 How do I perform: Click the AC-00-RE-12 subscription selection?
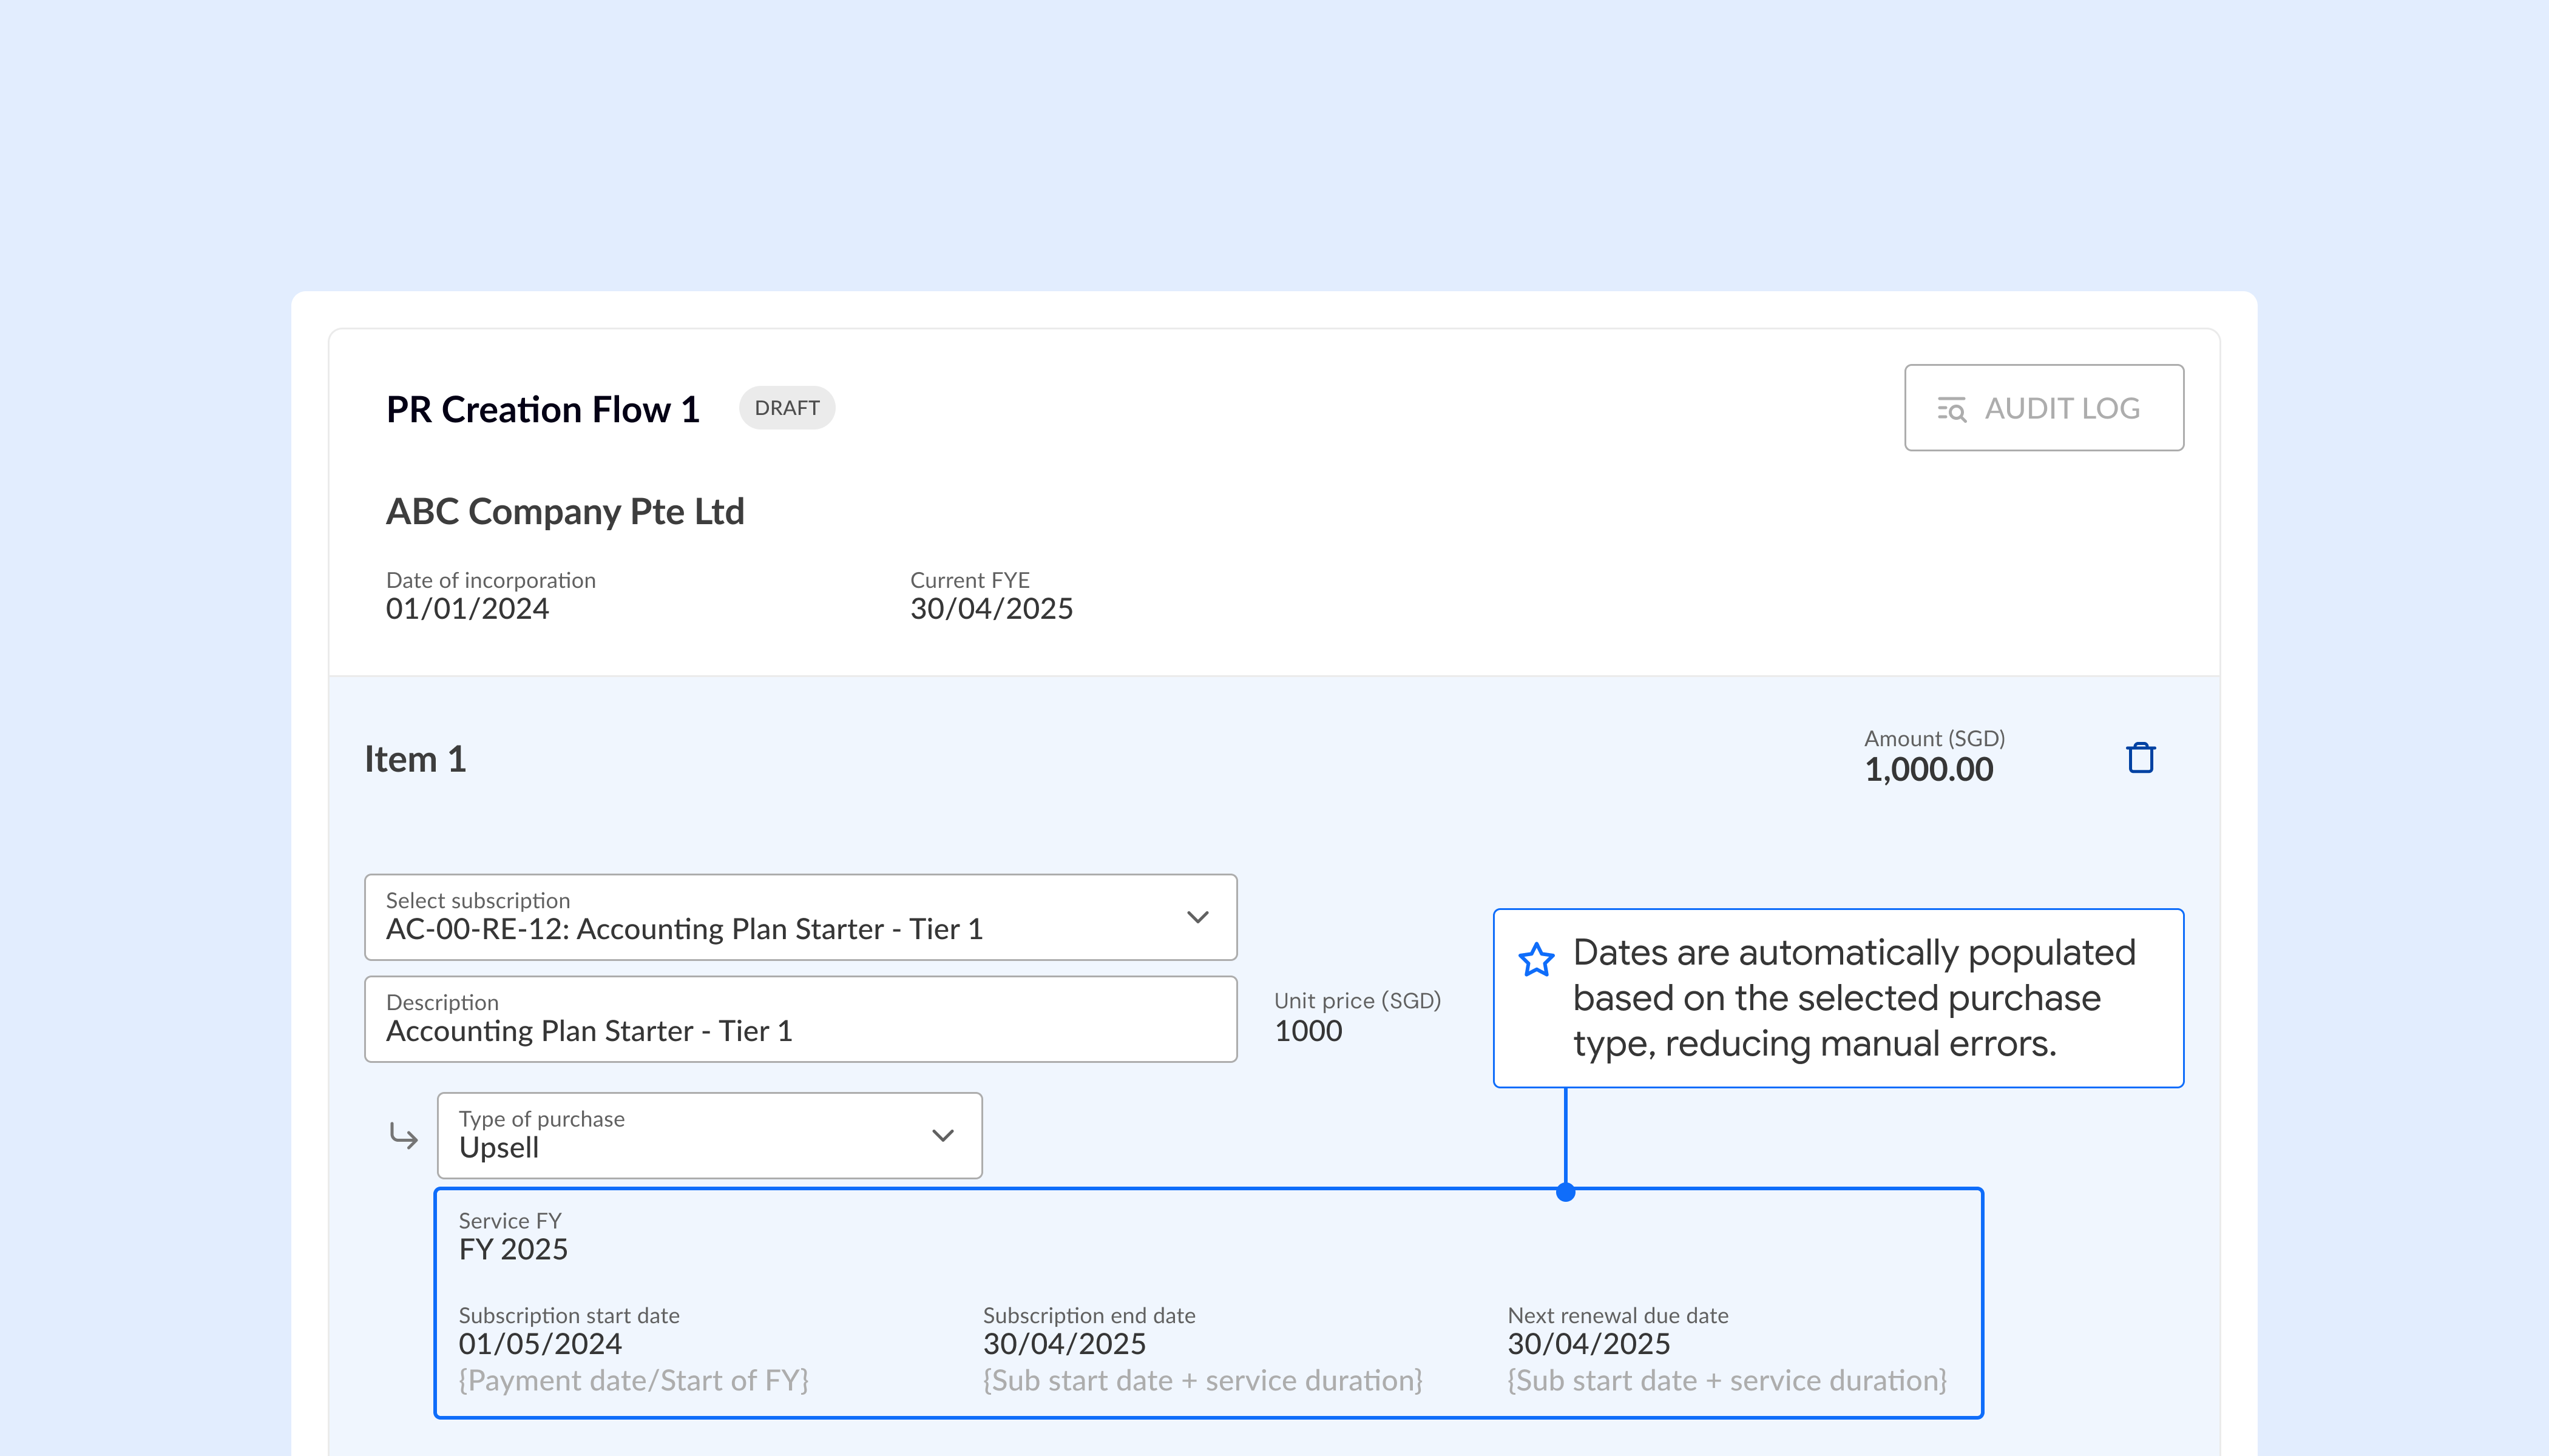684,929
